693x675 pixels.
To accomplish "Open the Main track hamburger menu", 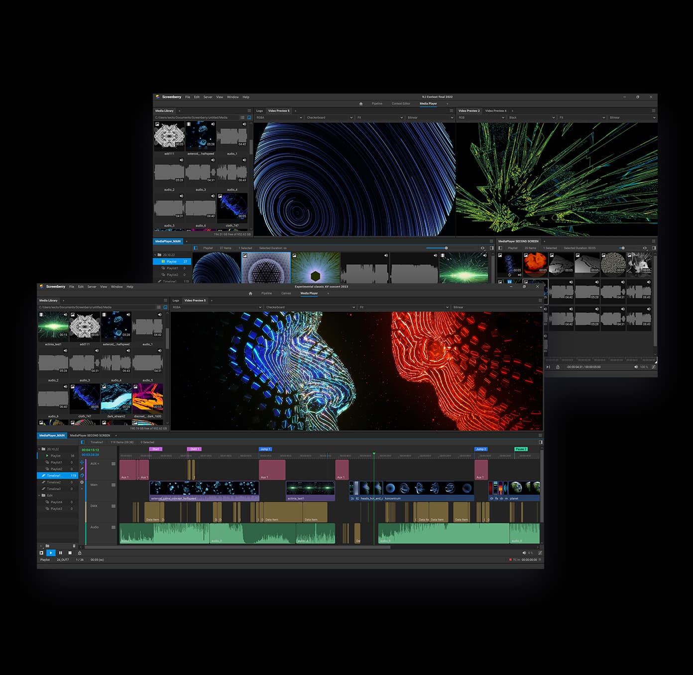I will tap(114, 485).
